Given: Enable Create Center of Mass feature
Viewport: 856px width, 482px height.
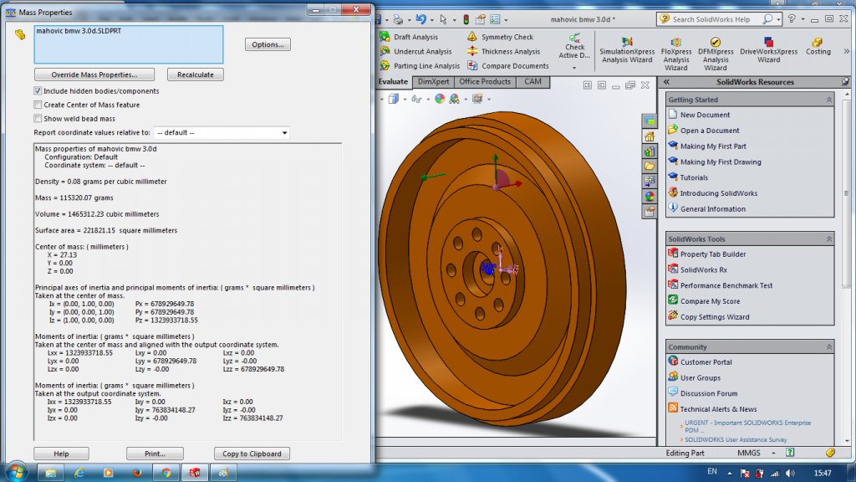Looking at the screenshot, I should (x=38, y=105).
